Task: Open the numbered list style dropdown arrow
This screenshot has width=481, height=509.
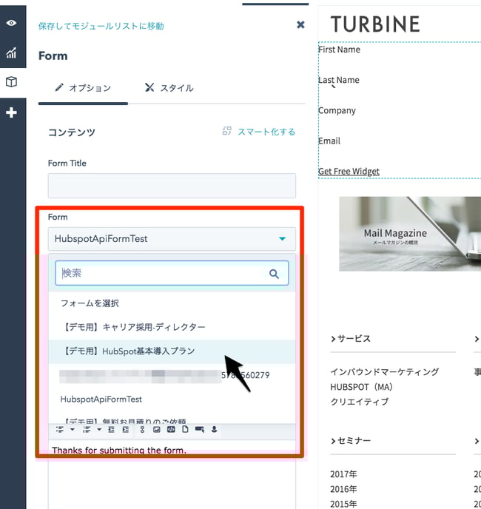Action: click(x=99, y=429)
